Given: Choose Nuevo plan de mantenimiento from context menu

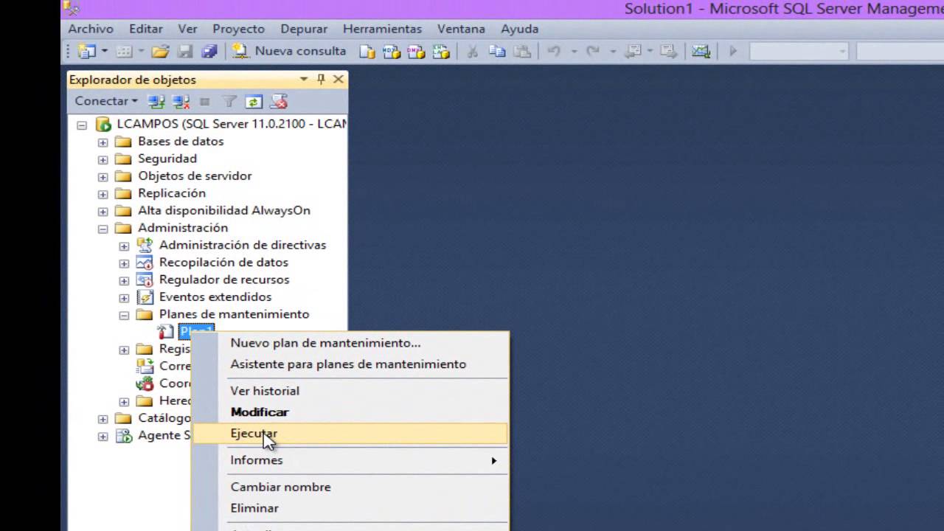Looking at the screenshot, I should point(350,343).
